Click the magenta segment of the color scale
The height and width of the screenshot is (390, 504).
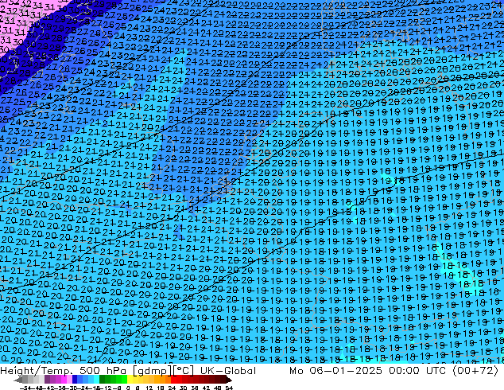pos(64,380)
